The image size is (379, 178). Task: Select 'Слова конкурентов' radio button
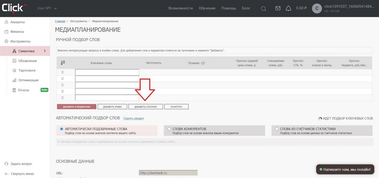pos(169,129)
